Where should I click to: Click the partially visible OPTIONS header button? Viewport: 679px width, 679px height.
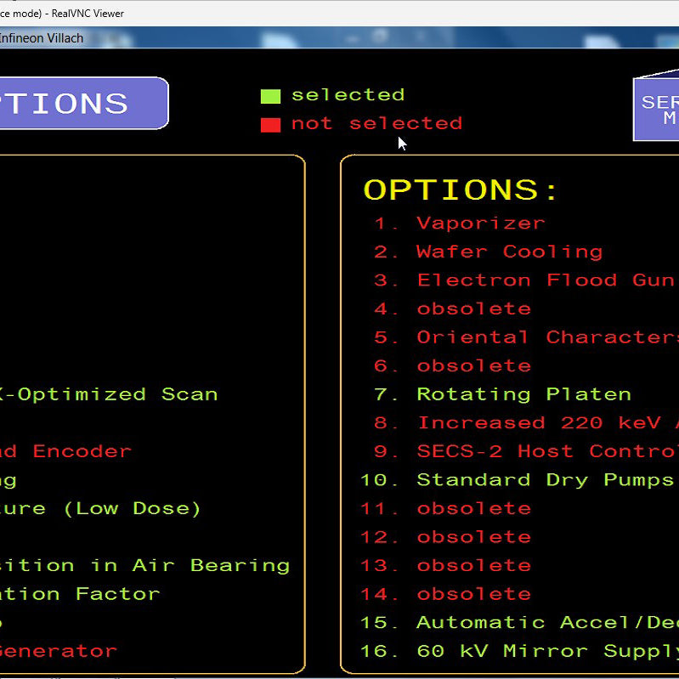click(83, 103)
